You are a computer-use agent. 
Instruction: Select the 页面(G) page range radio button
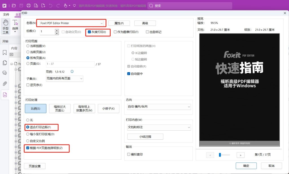click(28, 63)
